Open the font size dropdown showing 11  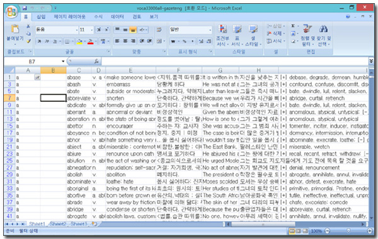pos(92,30)
